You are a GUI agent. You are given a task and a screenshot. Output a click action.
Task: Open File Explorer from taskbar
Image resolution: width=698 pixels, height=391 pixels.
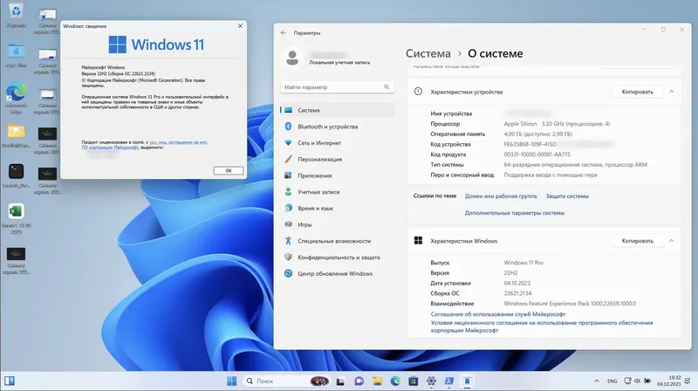(377, 381)
